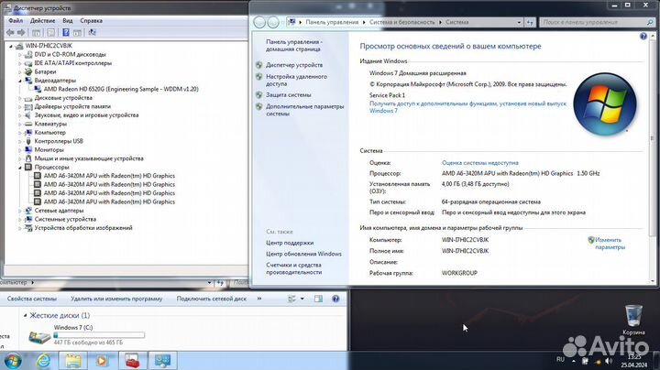The image size is (660, 370).
Task: Click Подключить сетевой диск button
Action: [x=212, y=299]
